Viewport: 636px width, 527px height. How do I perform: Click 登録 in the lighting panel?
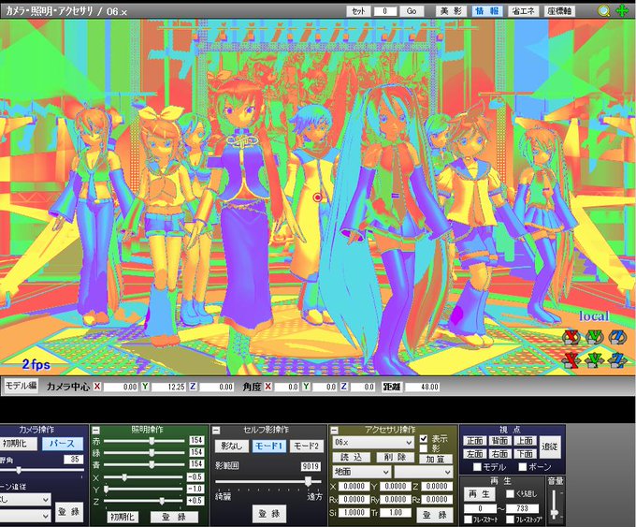click(174, 517)
